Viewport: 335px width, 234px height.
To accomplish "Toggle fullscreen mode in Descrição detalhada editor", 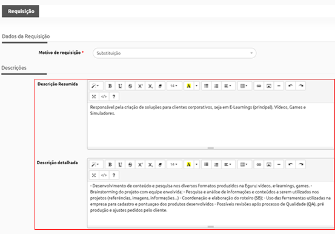I will pyautogui.click(x=94, y=175).
